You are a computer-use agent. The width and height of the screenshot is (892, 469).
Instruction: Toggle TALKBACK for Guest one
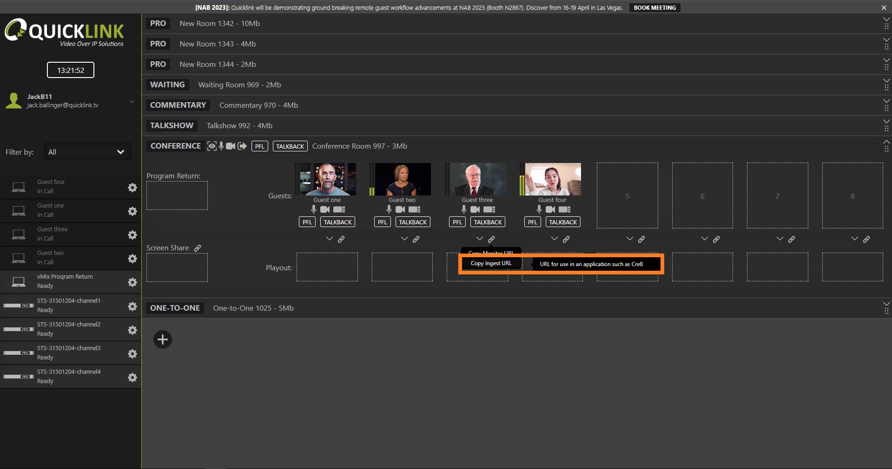338,222
